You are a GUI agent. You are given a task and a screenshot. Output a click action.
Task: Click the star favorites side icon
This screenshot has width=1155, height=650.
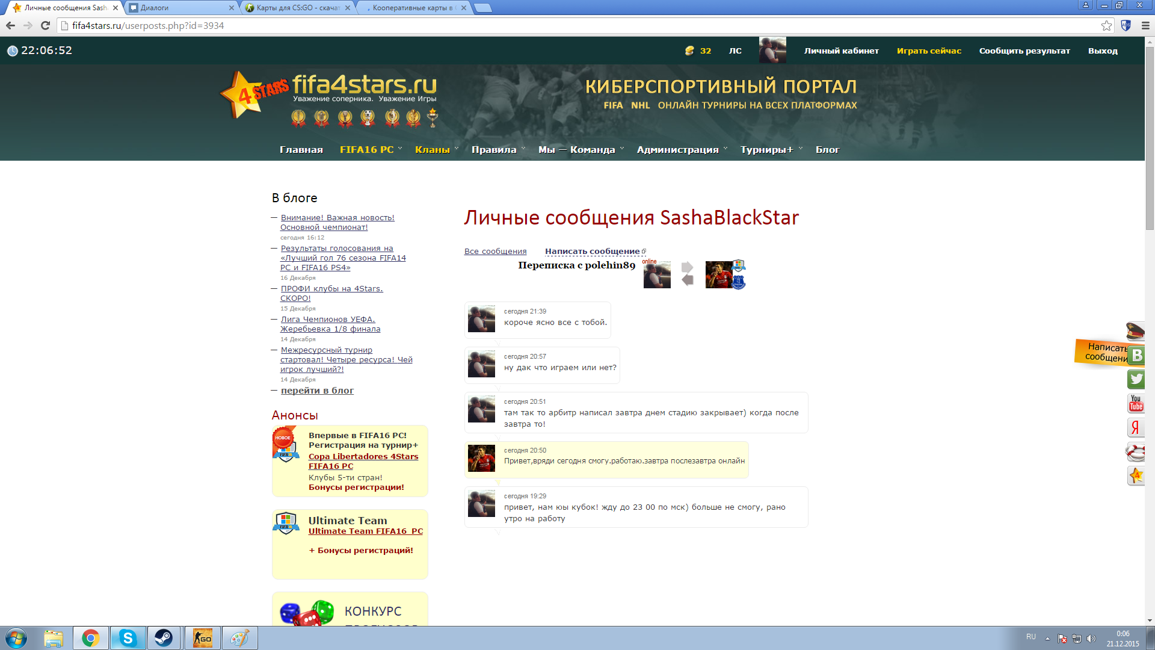[x=1136, y=475]
